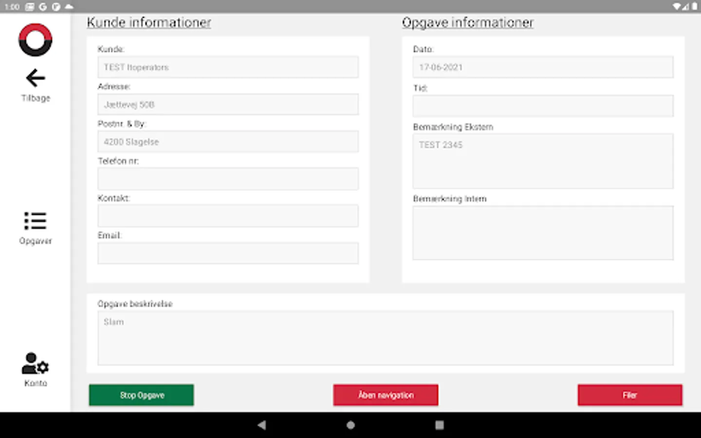Open the Konto account settings

pyautogui.click(x=36, y=370)
